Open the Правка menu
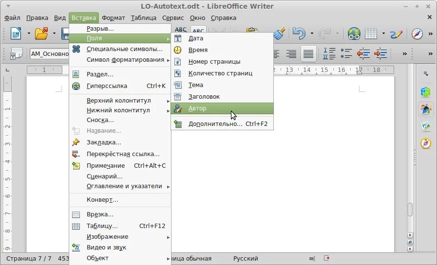 (x=37, y=18)
